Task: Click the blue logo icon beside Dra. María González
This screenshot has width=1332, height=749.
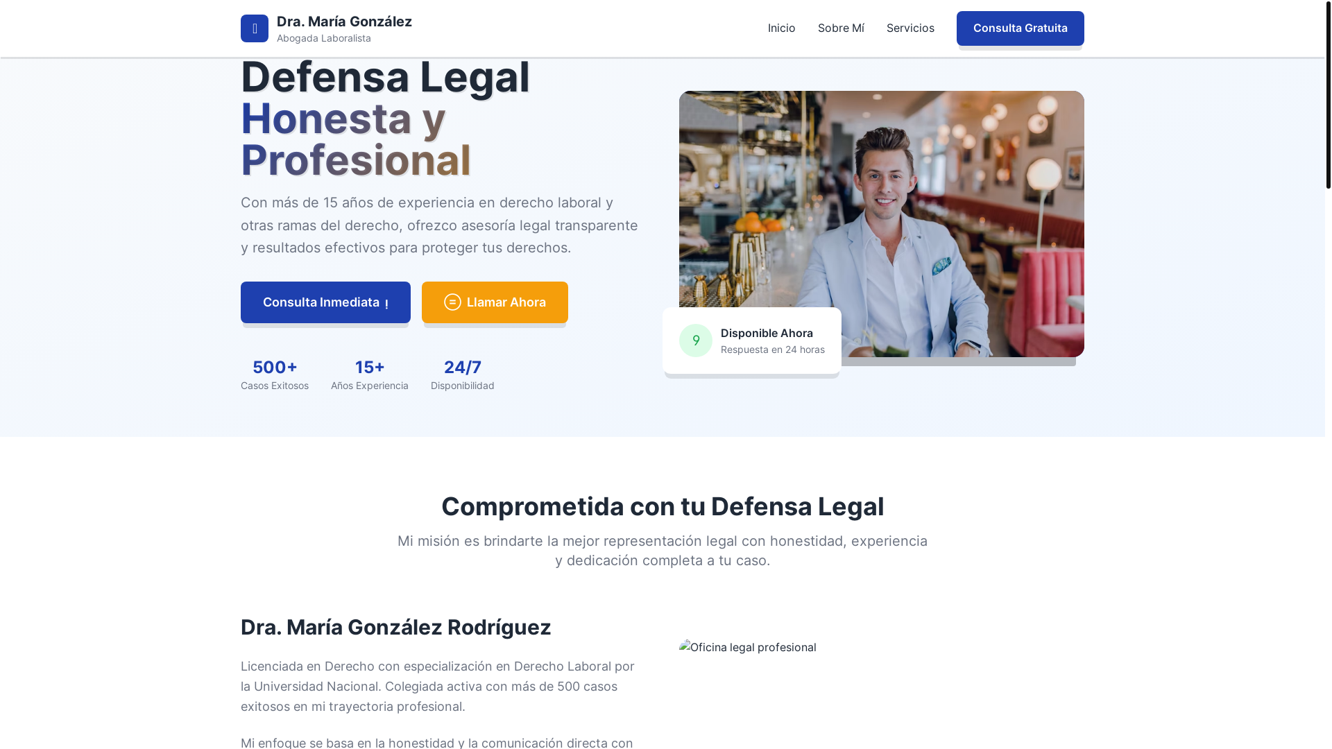Action: (255, 28)
